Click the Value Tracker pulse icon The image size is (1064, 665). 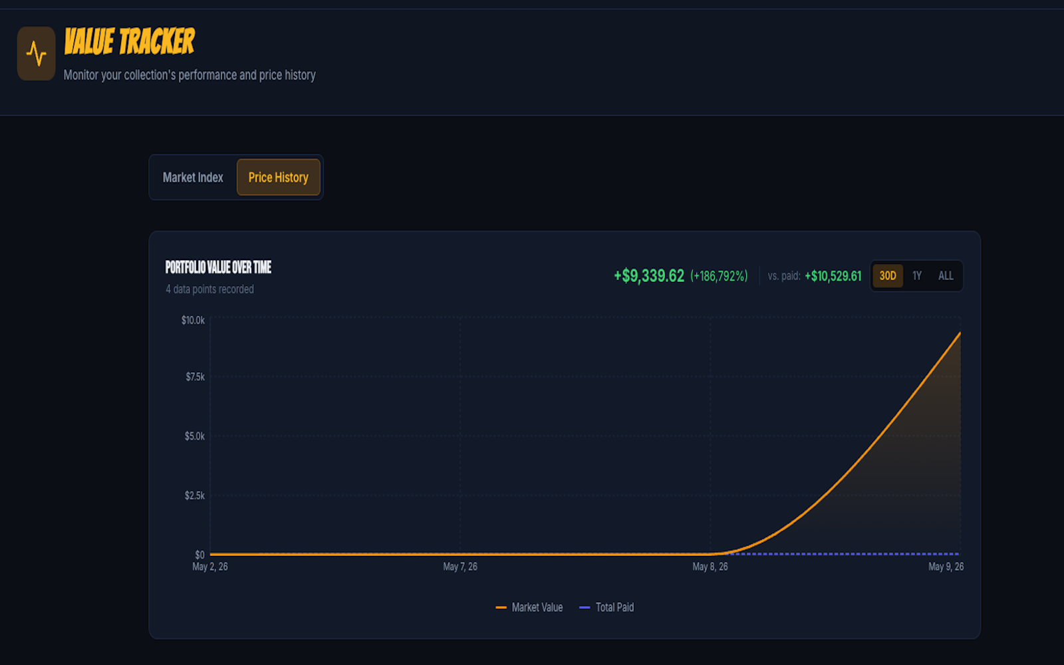[x=36, y=53]
